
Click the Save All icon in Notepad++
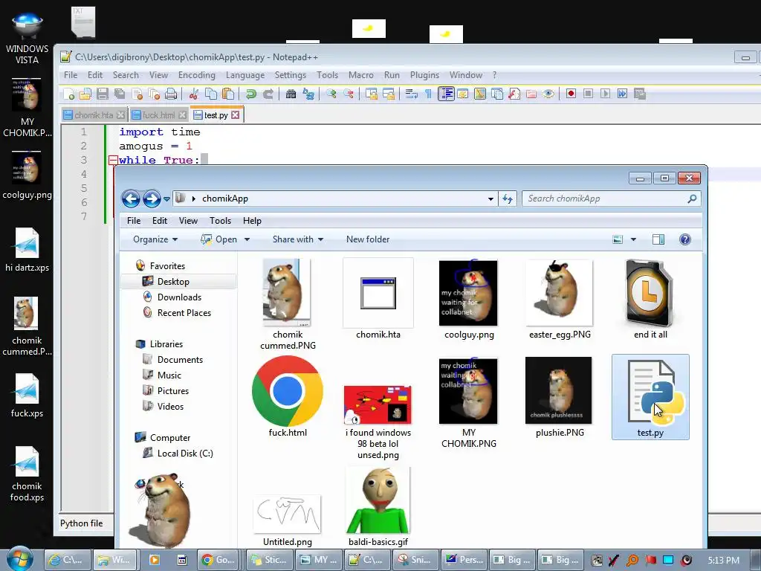[x=120, y=94]
